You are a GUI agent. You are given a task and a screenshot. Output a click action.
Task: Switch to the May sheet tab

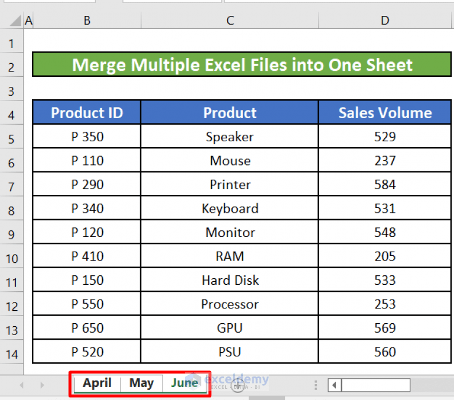pos(142,383)
